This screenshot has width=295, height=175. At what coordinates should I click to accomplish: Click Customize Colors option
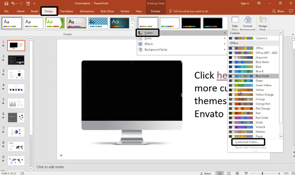(247, 142)
